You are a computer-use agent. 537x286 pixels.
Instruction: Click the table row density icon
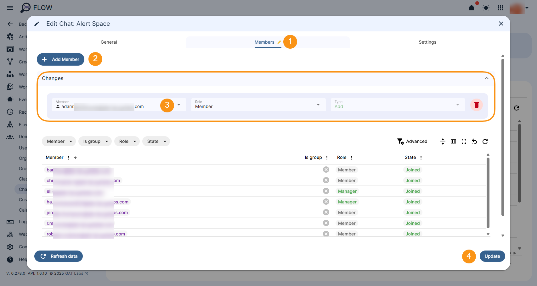(443, 142)
